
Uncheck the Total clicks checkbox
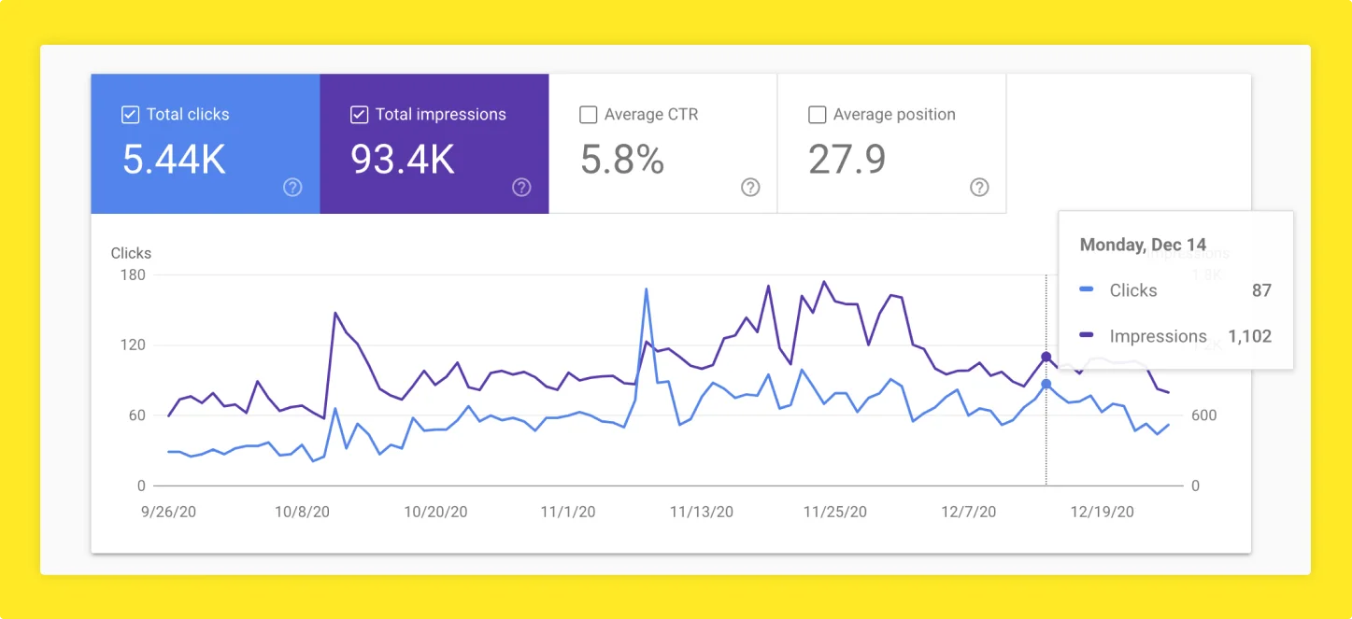pos(131,115)
